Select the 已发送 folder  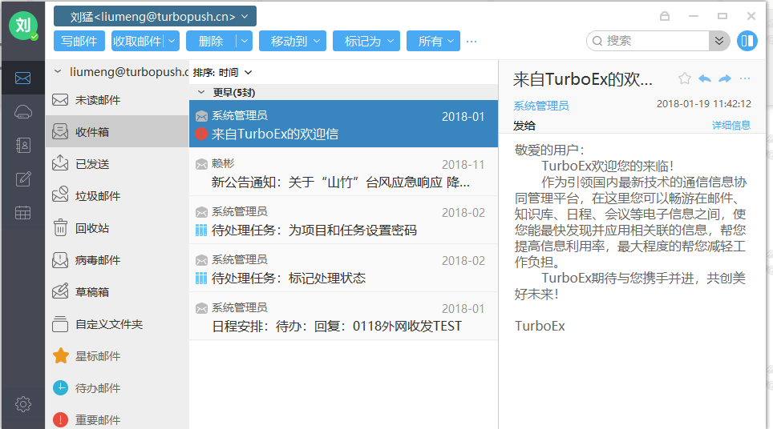coord(92,164)
